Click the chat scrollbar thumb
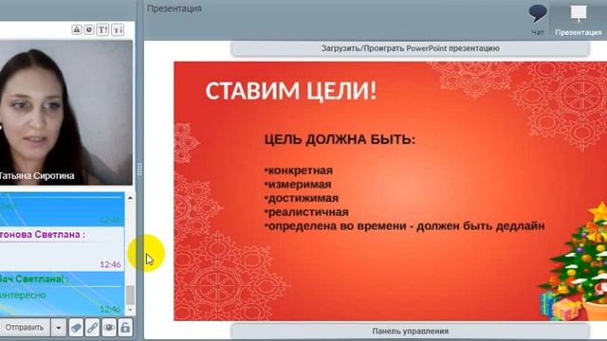This screenshot has height=341, width=607. click(x=131, y=295)
